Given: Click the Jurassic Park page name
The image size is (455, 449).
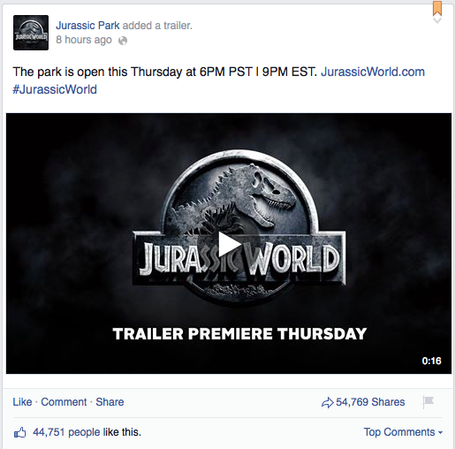Looking at the screenshot, I should click(x=87, y=26).
